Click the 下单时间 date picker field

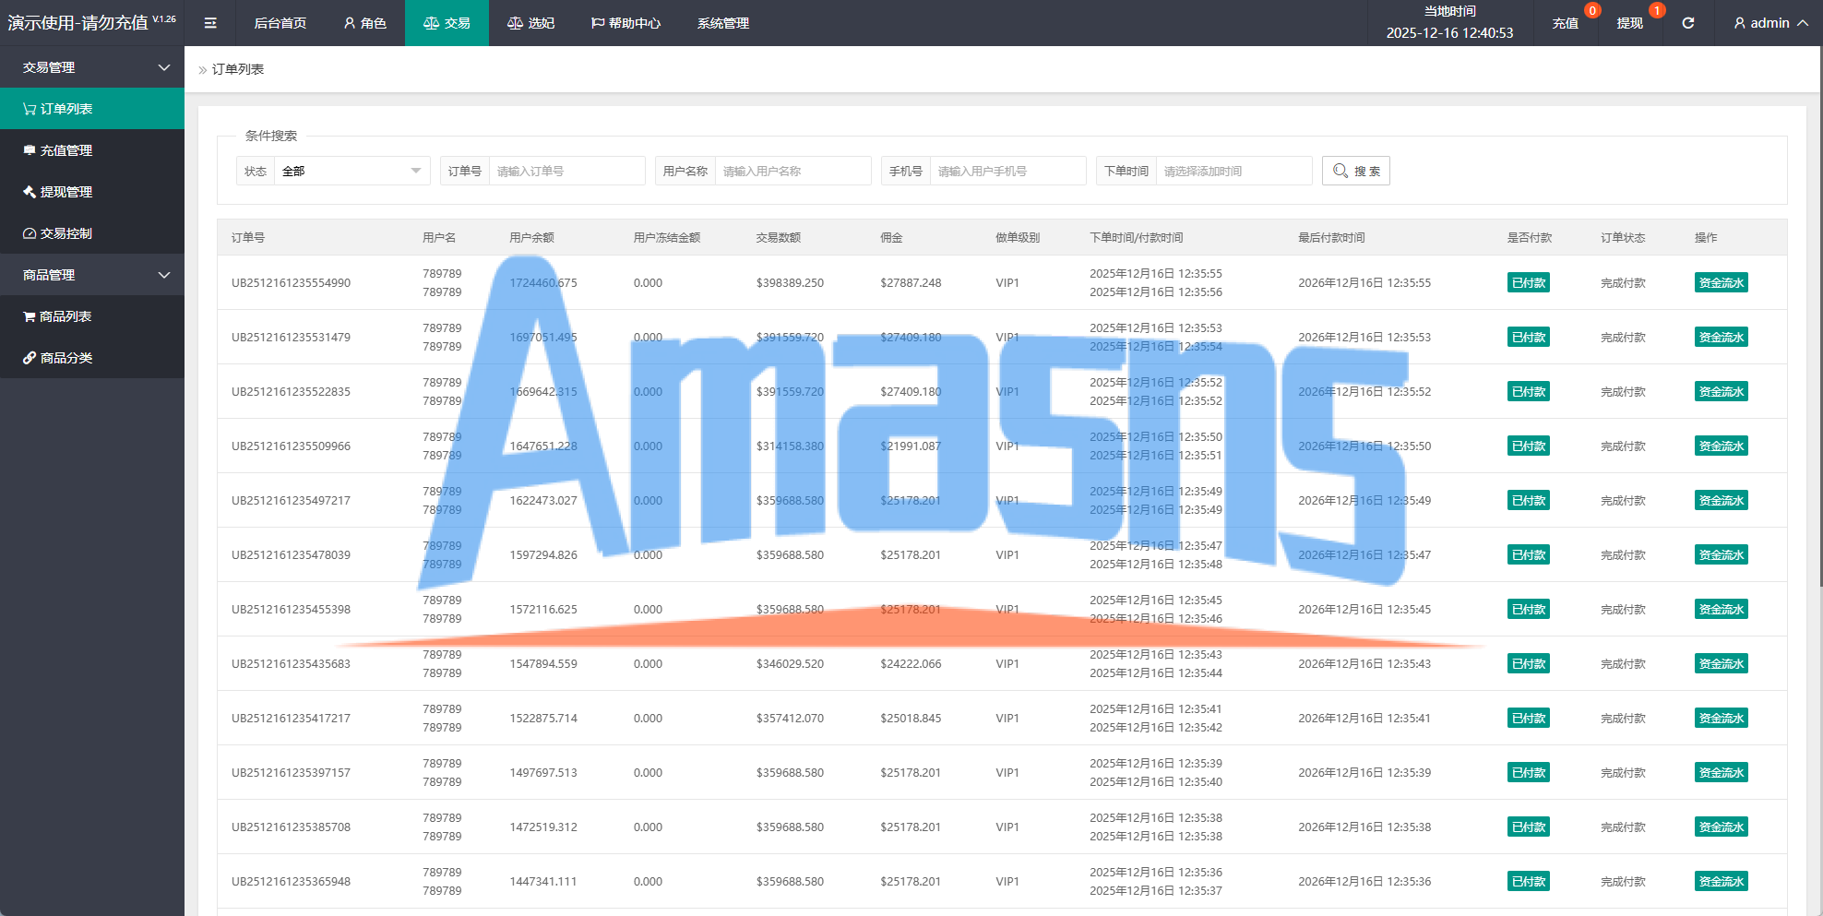[1233, 171]
